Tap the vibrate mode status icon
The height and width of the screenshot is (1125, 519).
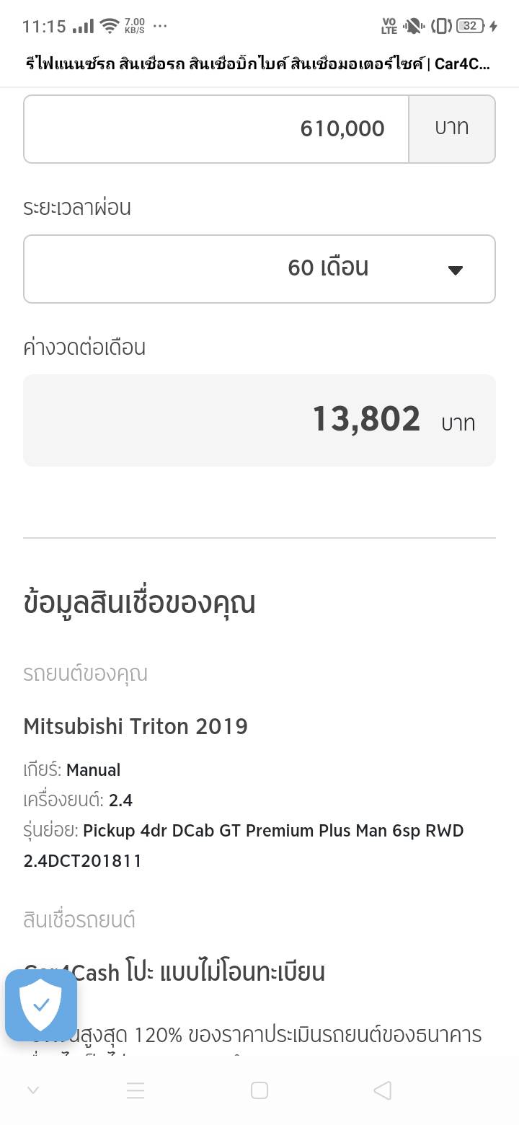441,27
